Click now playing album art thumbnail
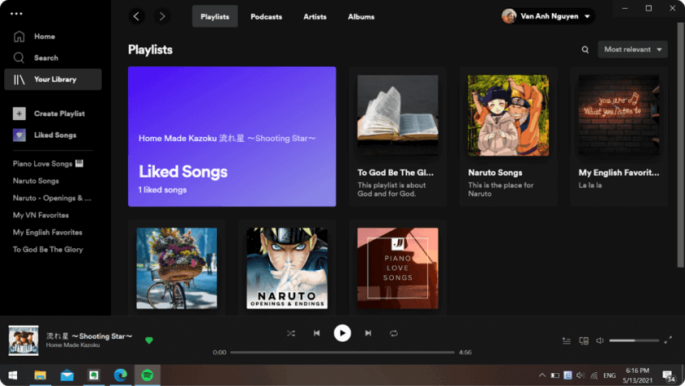This screenshot has width=685, height=386. pyautogui.click(x=24, y=340)
